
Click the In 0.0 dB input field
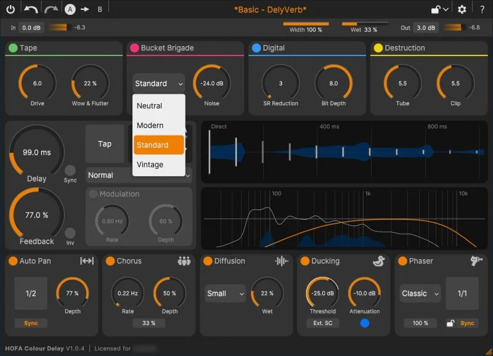(x=31, y=28)
